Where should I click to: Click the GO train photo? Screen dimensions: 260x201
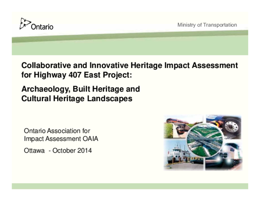230,157
